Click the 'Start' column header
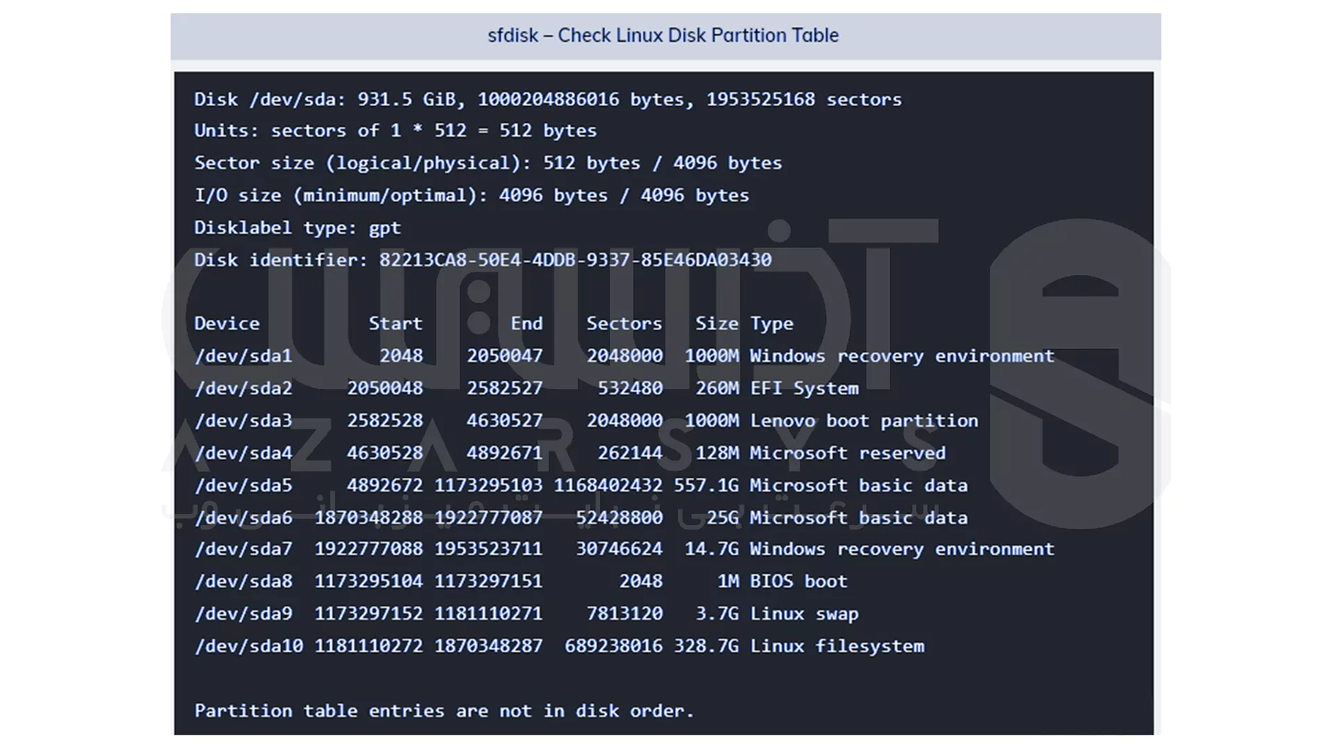This screenshot has height=749, width=1332. (x=395, y=324)
